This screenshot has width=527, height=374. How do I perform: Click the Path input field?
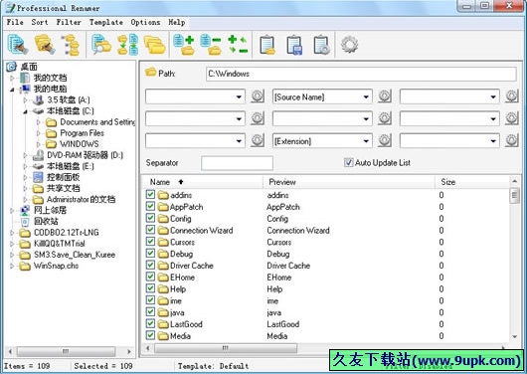361,74
